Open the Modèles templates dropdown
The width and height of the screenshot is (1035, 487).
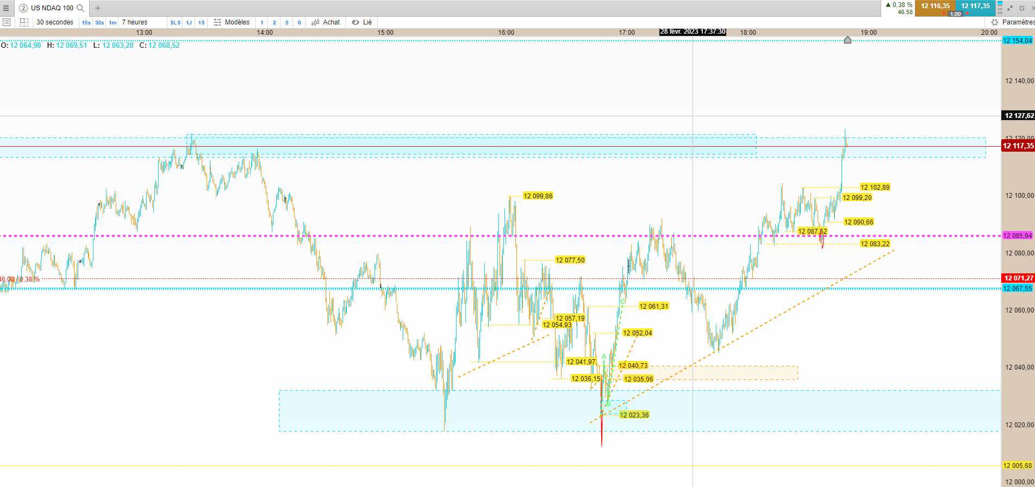[x=232, y=22]
